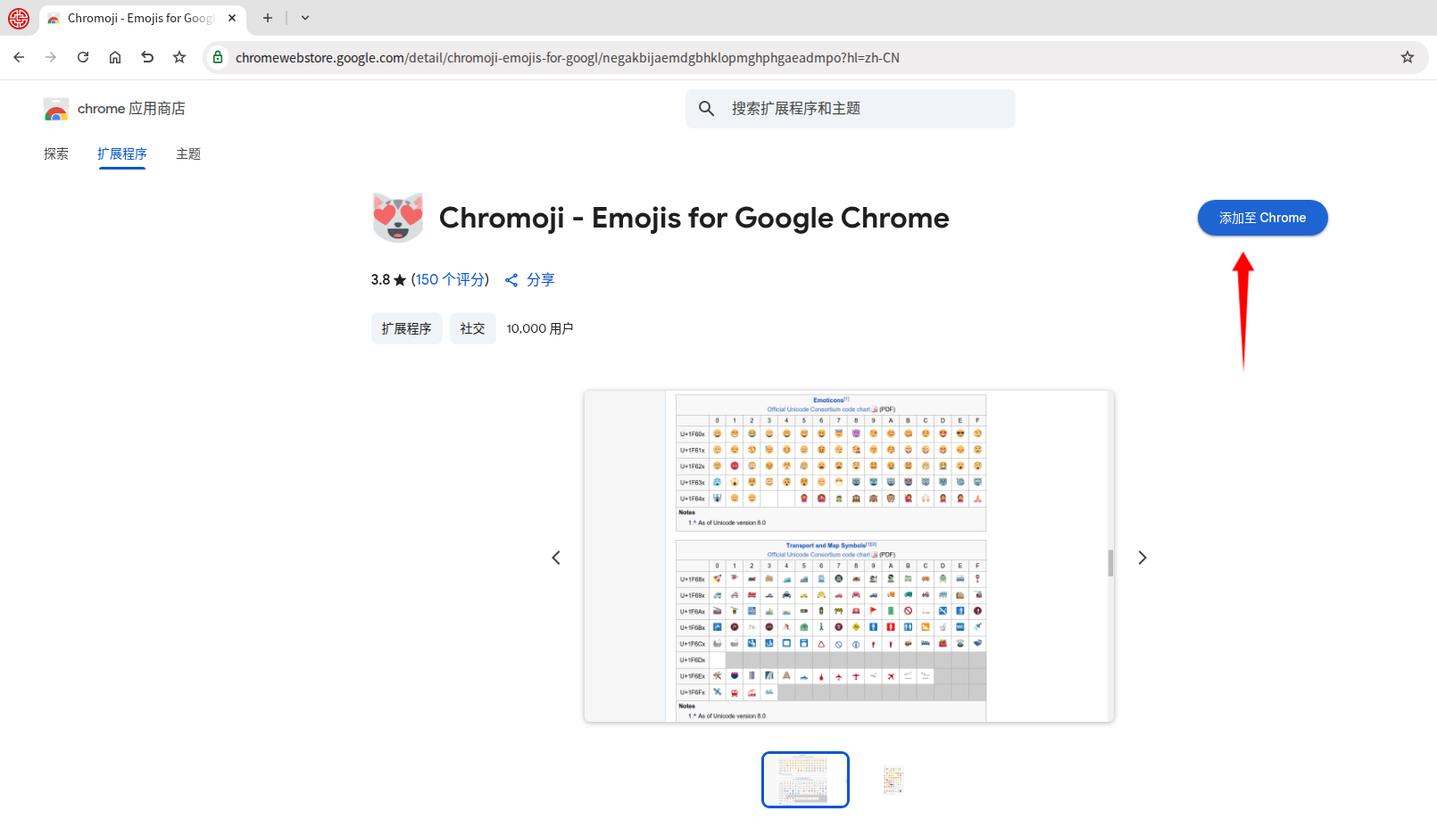Click the Chromoji heart-eyes cat icon
The height and width of the screenshot is (836, 1437).
coord(398,218)
